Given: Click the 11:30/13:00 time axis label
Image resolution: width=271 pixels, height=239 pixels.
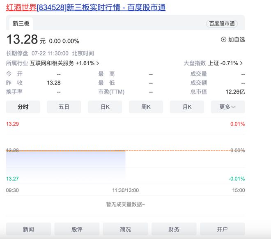Looking at the screenshot, I should (126, 191).
